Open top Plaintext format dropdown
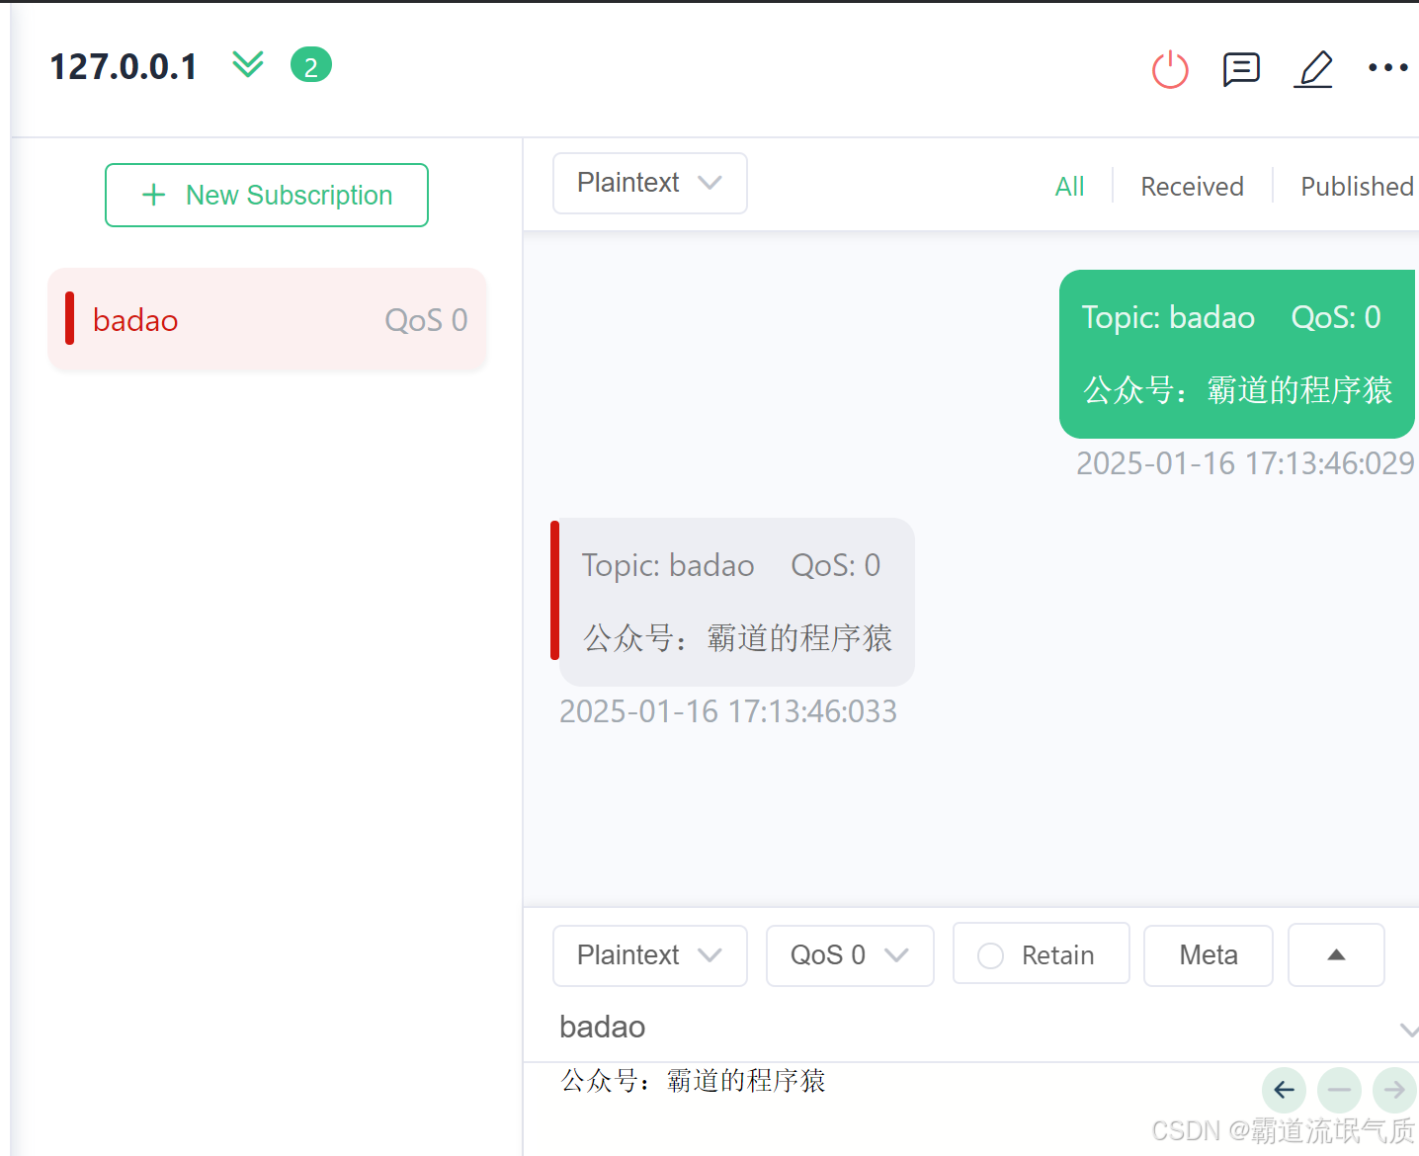 coord(650,183)
